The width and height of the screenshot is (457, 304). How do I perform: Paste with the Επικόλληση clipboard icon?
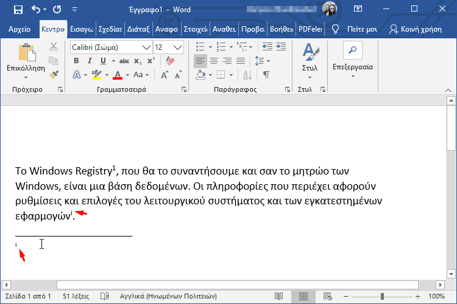click(x=27, y=53)
